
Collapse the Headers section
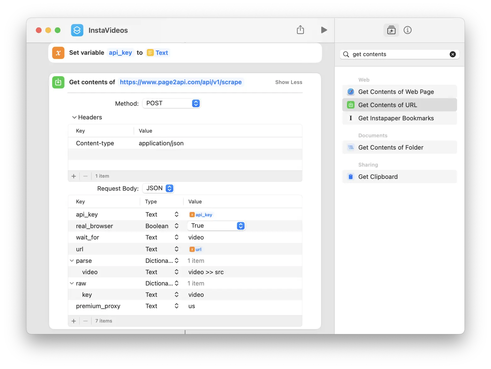(x=74, y=117)
